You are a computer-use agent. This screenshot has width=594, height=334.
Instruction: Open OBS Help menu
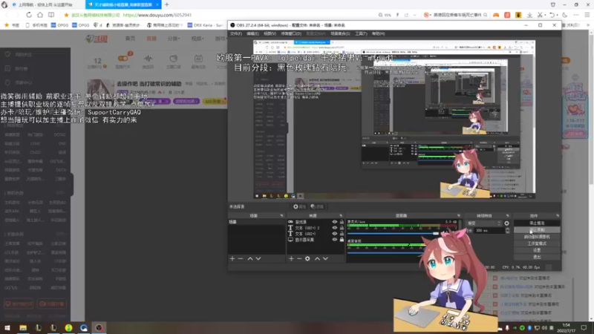click(x=378, y=33)
